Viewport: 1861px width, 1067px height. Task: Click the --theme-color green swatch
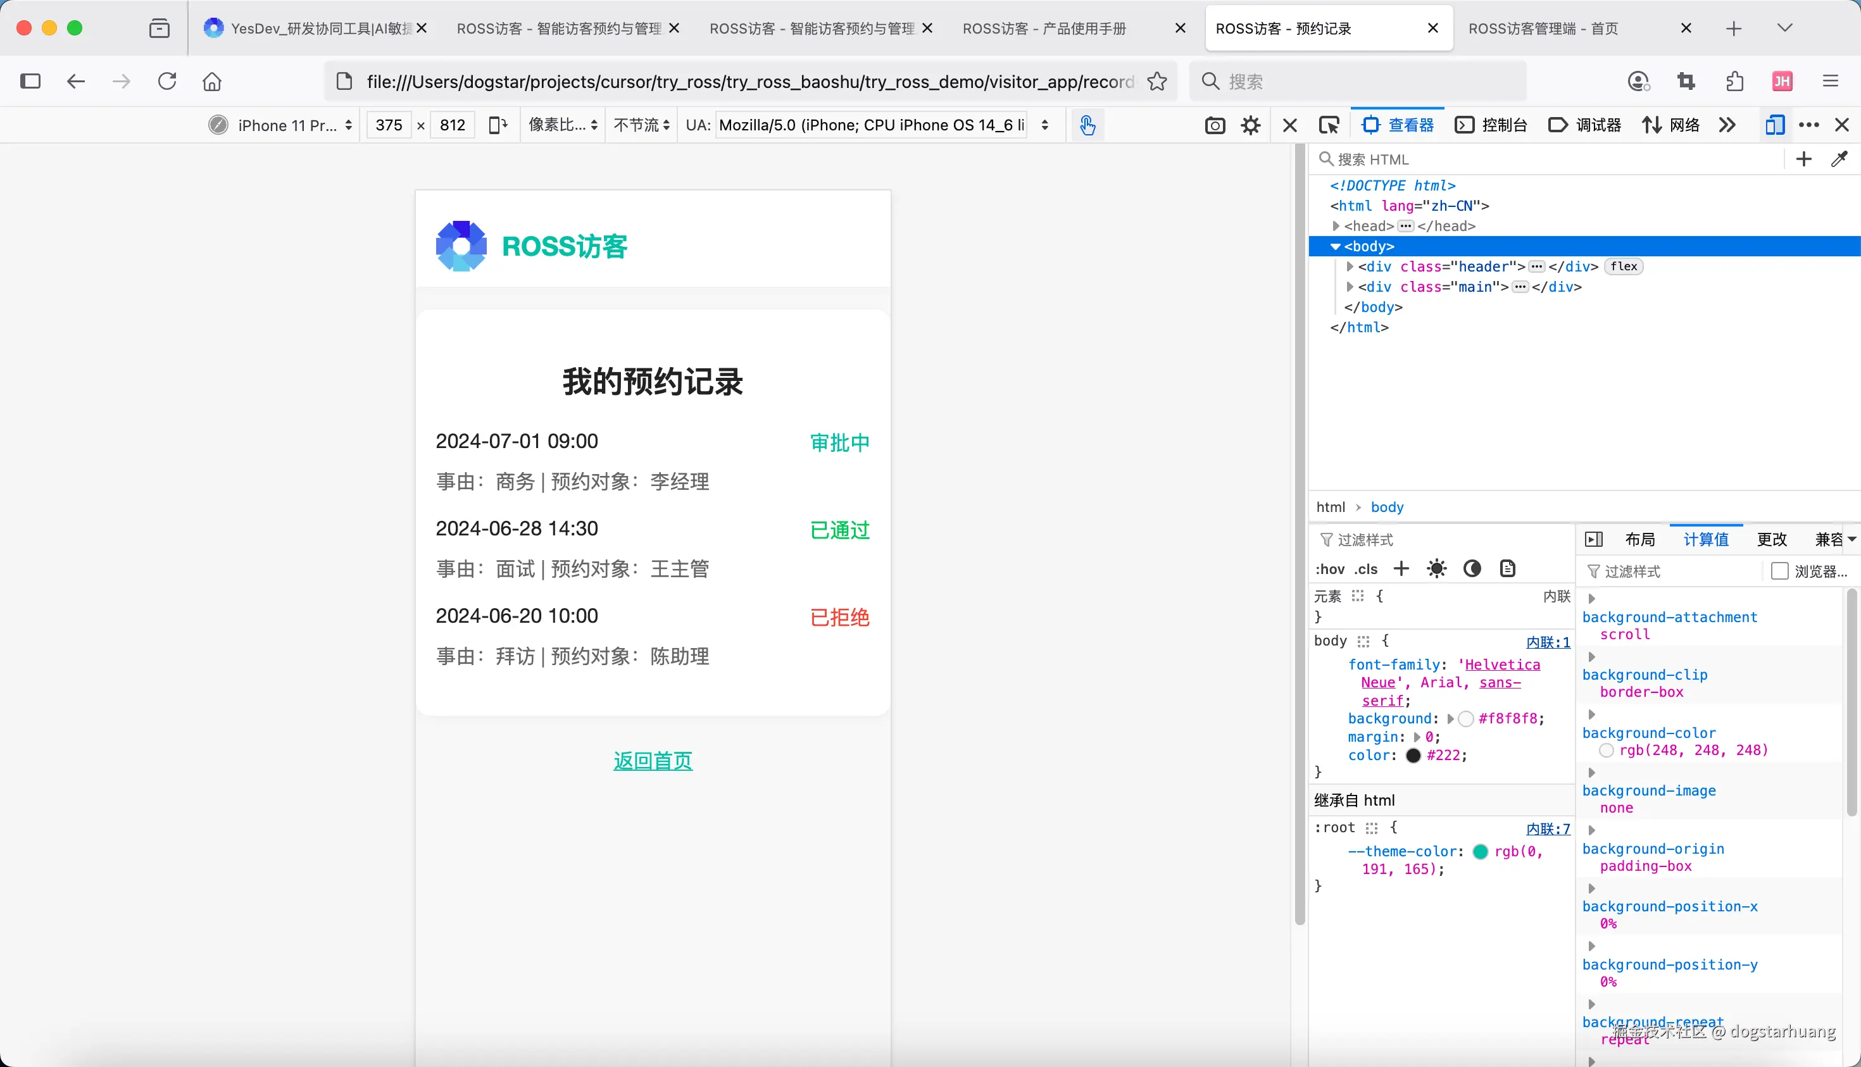click(x=1480, y=852)
